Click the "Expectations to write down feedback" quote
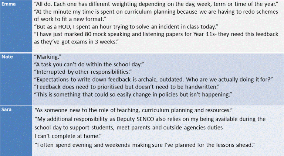 pyautogui.click(x=153, y=79)
